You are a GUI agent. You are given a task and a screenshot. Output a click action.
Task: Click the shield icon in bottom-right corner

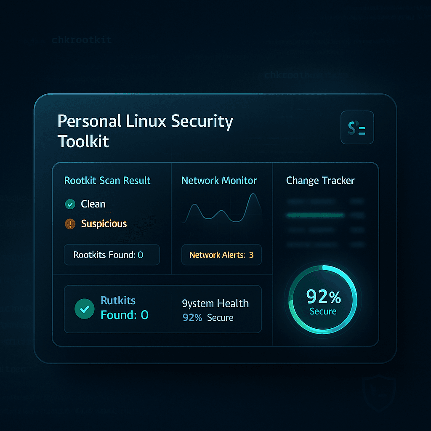click(x=378, y=394)
